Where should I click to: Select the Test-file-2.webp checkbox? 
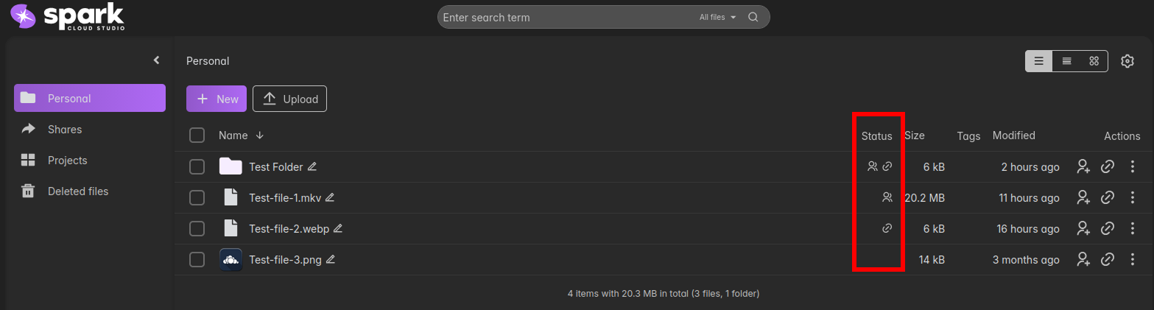[x=197, y=229]
